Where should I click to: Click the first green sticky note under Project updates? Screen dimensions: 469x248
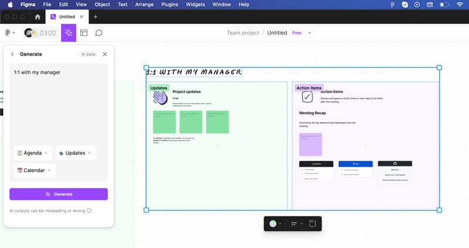165,122
